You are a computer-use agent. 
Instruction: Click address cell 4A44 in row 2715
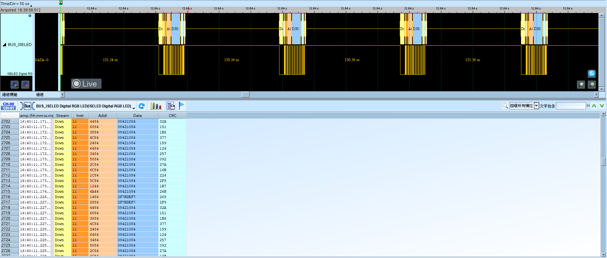(102, 191)
